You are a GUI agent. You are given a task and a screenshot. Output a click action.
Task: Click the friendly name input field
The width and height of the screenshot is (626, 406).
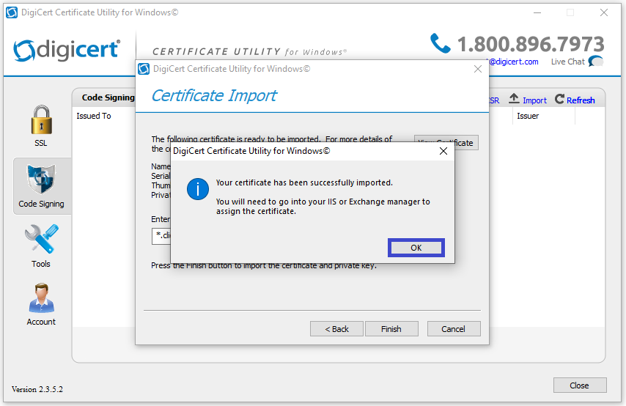pos(161,236)
